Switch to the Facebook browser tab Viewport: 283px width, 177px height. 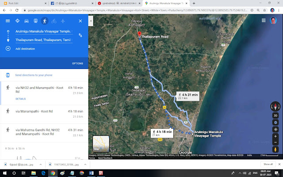click(72, 3)
